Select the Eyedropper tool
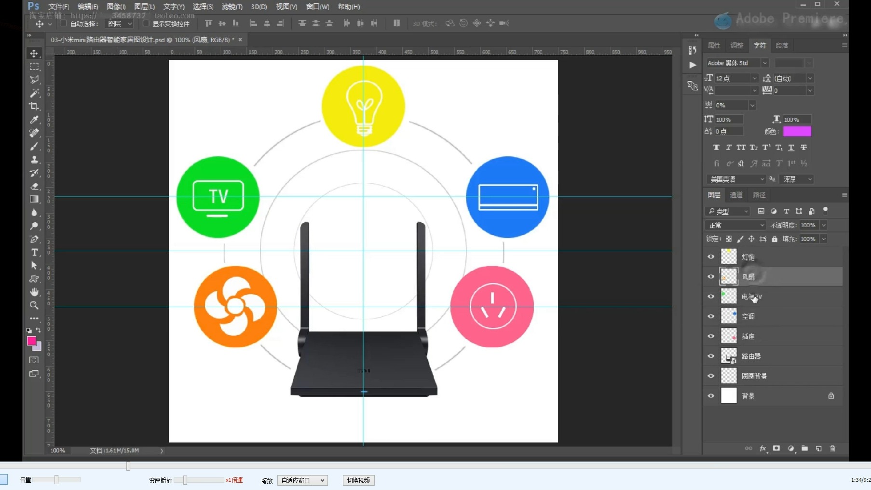Image resolution: width=871 pixels, height=490 pixels. pyautogui.click(x=34, y=119)
